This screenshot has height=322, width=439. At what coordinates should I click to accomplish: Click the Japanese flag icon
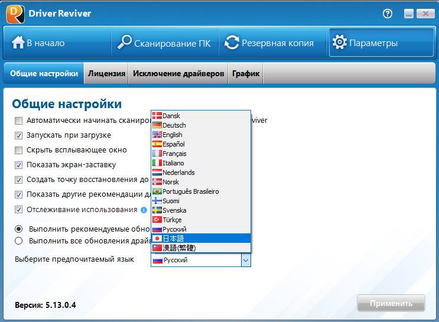(157, 239)
